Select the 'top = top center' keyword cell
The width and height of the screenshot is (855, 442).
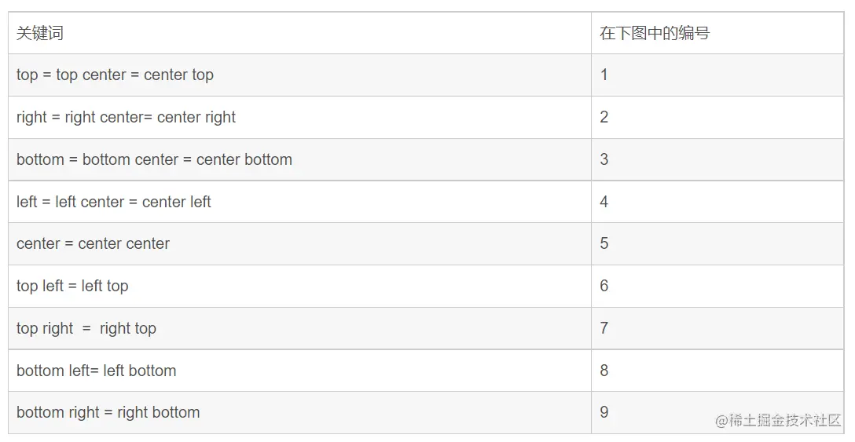[115, 75]
